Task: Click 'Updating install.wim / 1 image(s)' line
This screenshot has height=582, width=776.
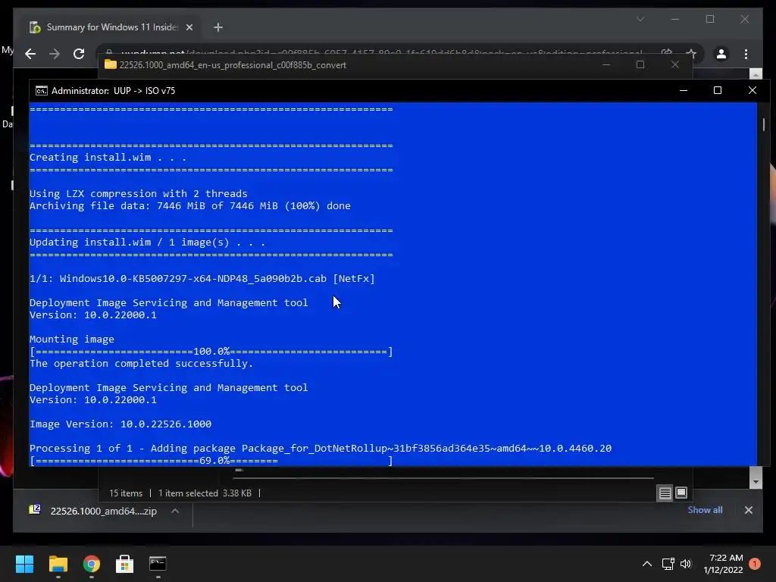Action: (x=148, y=242)
